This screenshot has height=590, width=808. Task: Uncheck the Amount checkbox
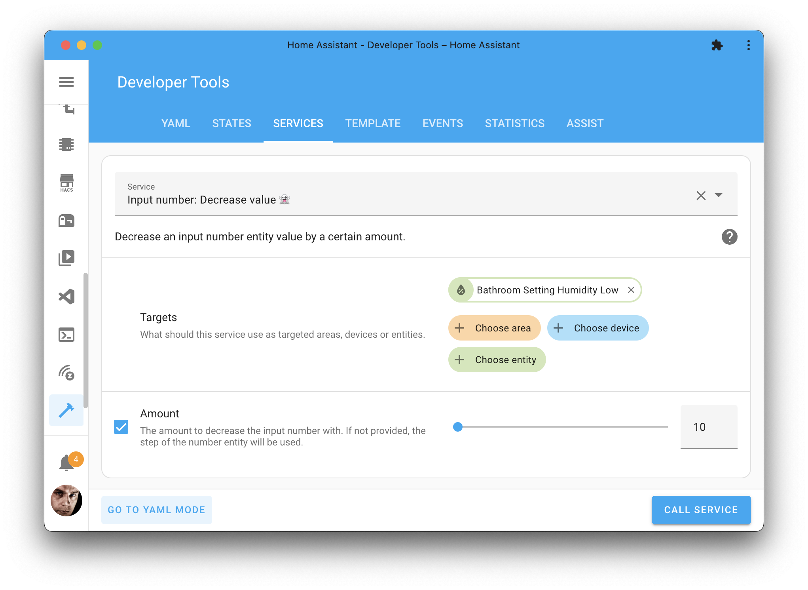tap(121, 427)
